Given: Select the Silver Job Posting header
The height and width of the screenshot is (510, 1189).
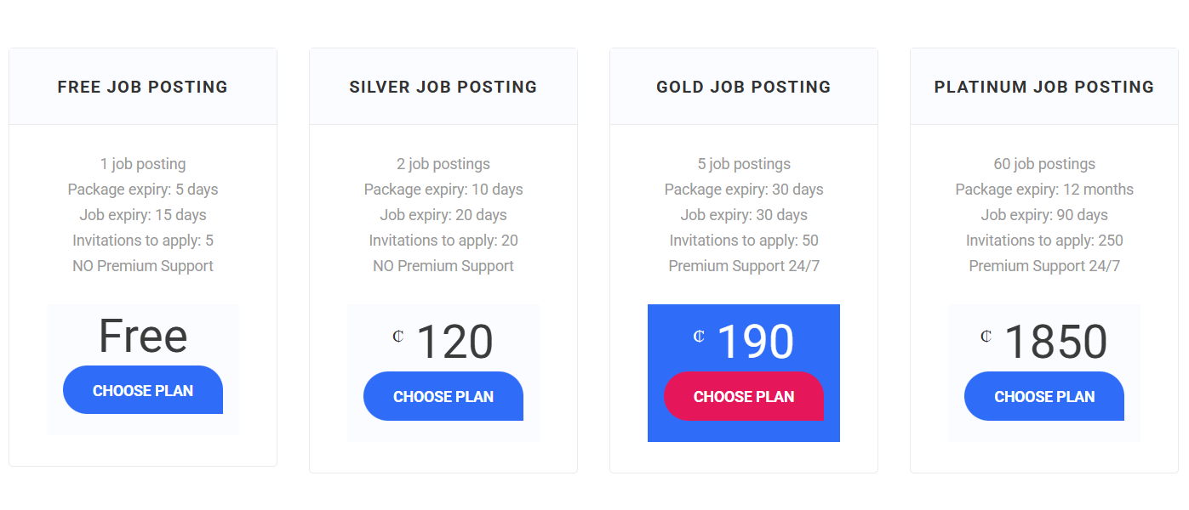Looking at the screenshot, I should [443, 86].
